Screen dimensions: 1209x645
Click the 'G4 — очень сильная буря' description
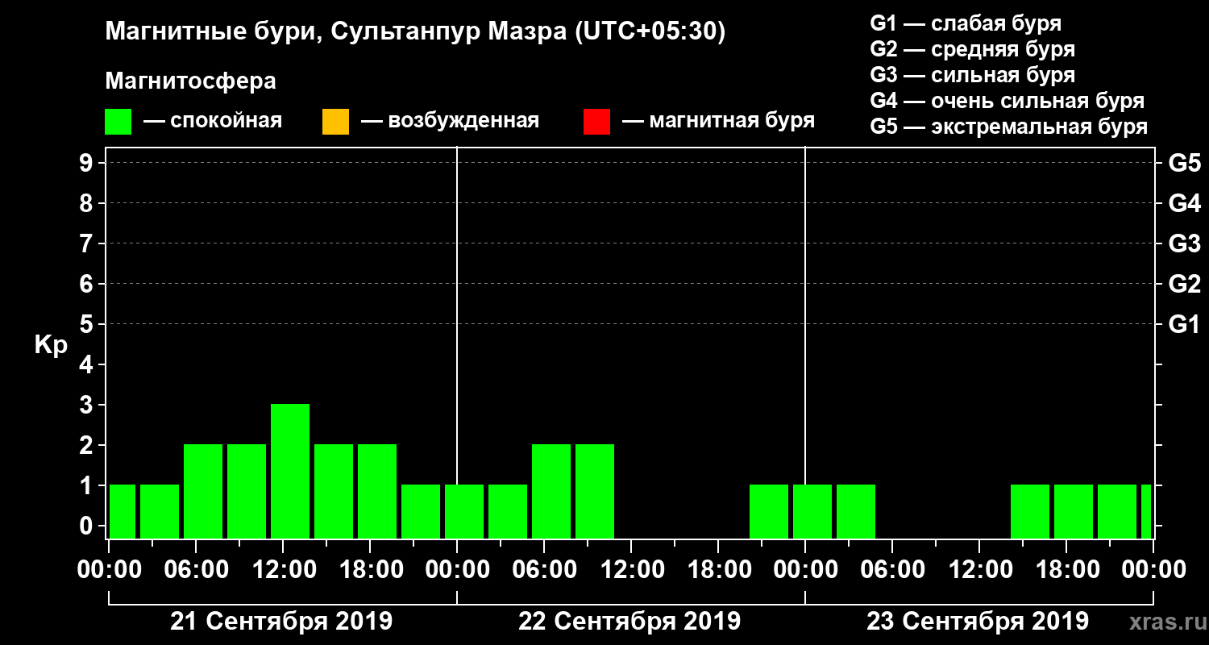(x=1008, y=101)
